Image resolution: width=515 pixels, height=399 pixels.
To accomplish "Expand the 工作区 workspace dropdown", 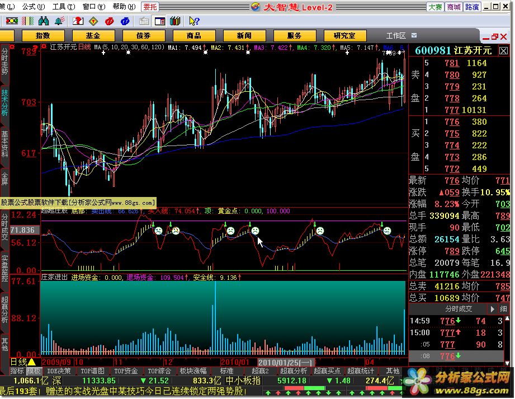I will (414, 35).
